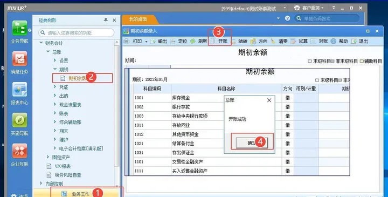This screenshot has width=388, height=197.
Task: Click the 定位 locate toolbar icon
Action: (x=173, y=42)
